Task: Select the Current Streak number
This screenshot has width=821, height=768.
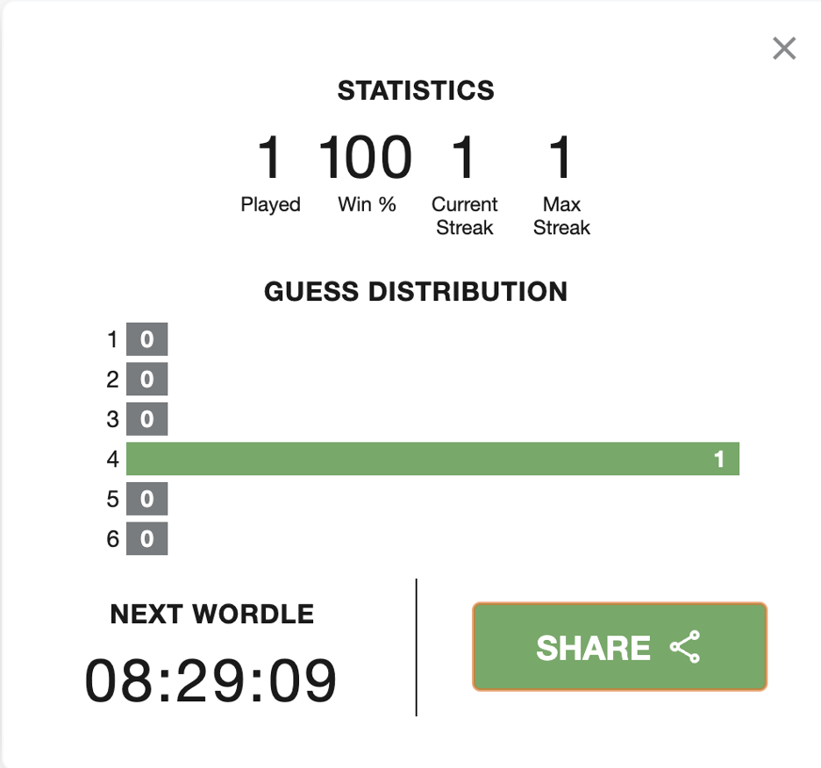Action: click(x=464, y=156)
